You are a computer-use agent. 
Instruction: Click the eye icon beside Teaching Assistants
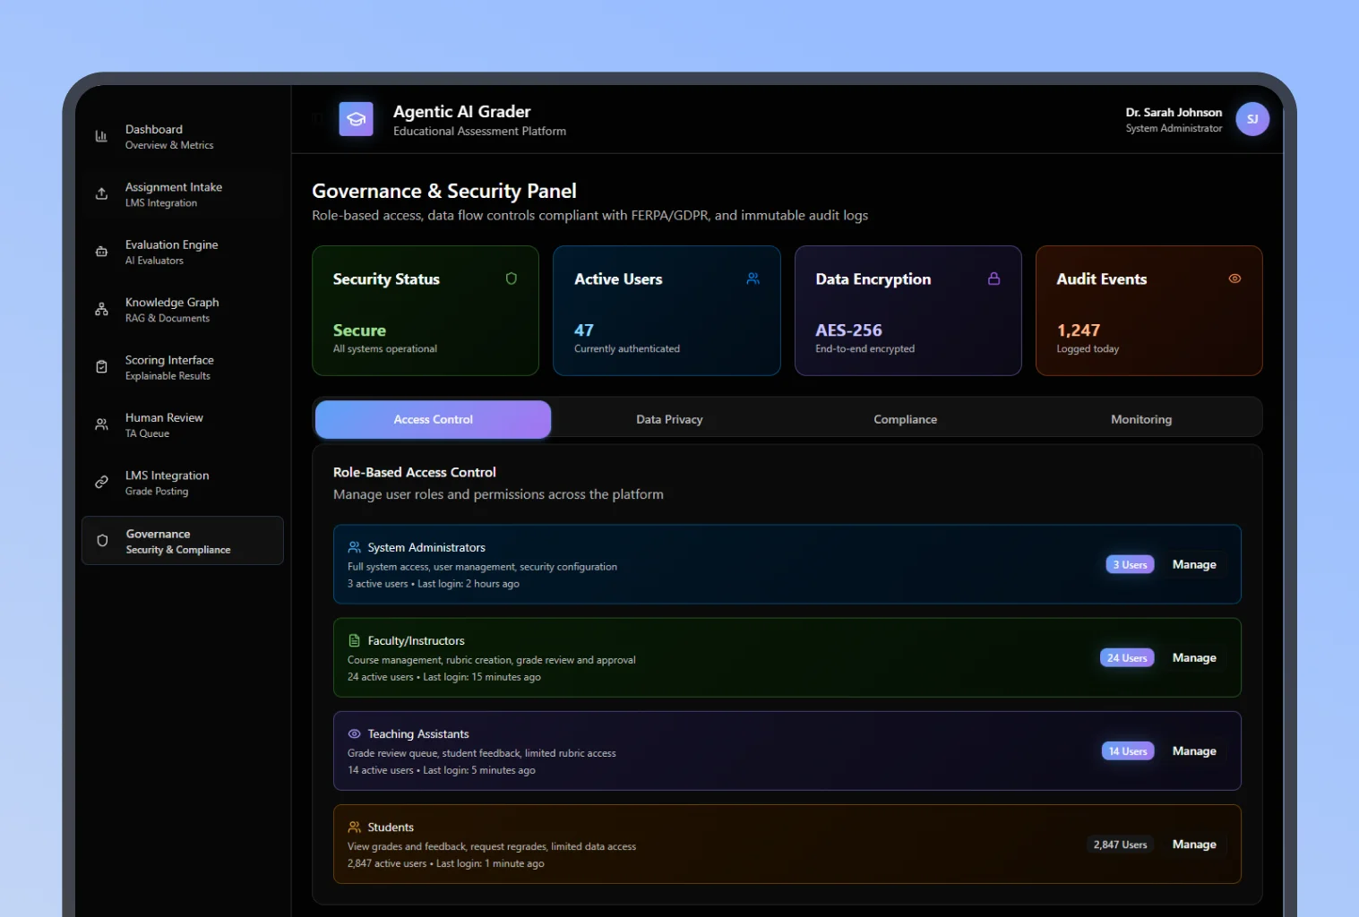(353, 733)
